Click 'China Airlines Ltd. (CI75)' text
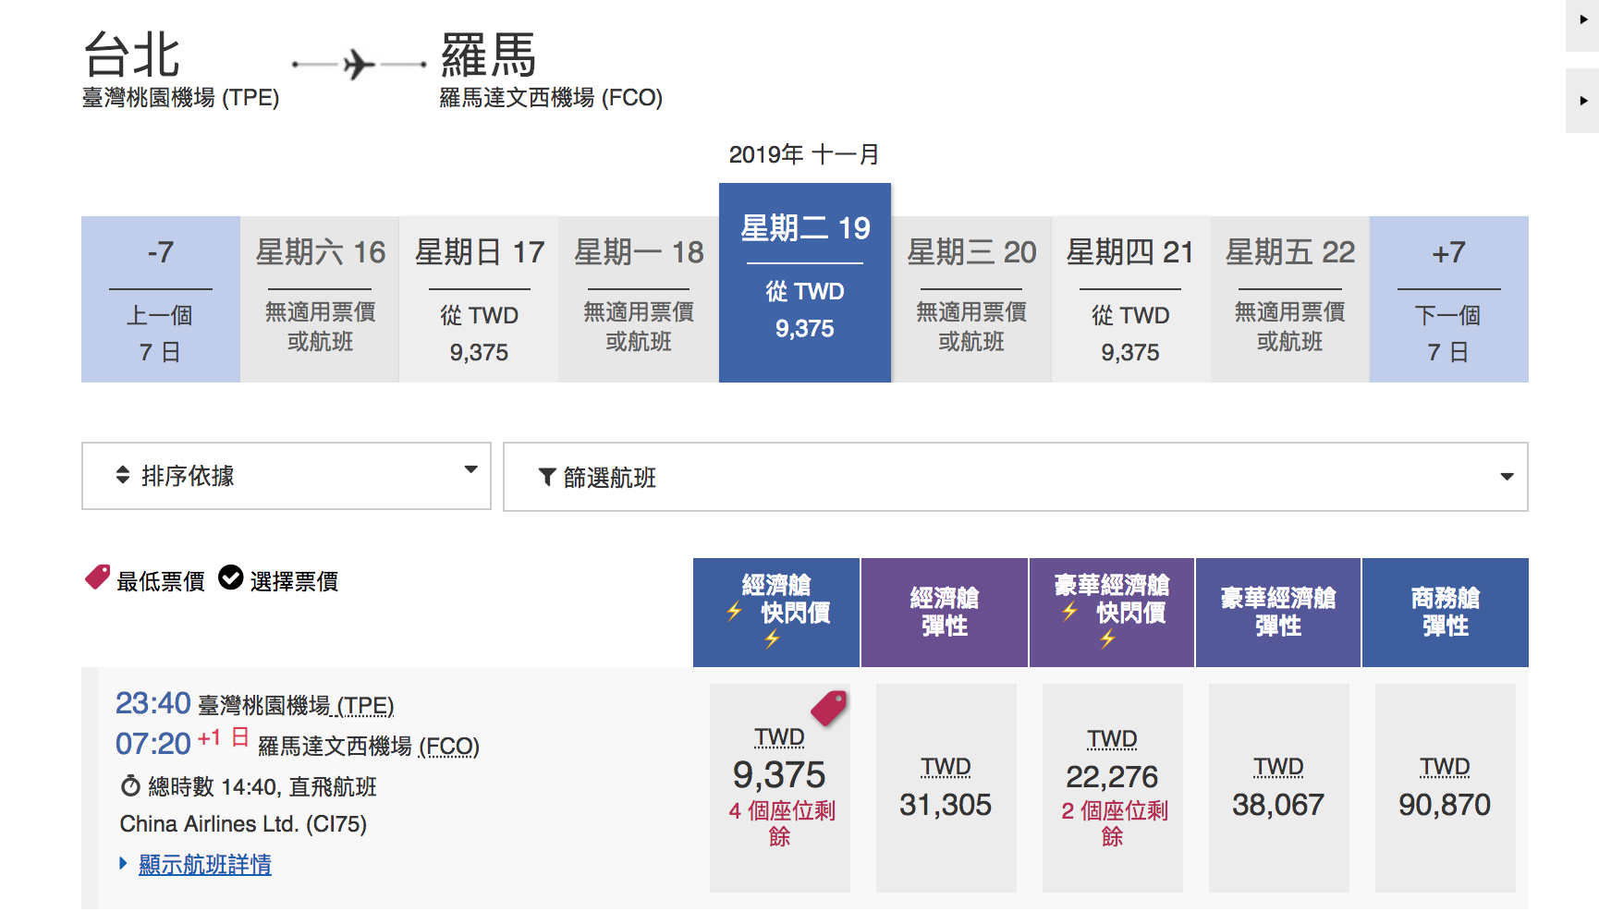The width and height of the screenshot is (1599, 924). [x=243, y=823]
